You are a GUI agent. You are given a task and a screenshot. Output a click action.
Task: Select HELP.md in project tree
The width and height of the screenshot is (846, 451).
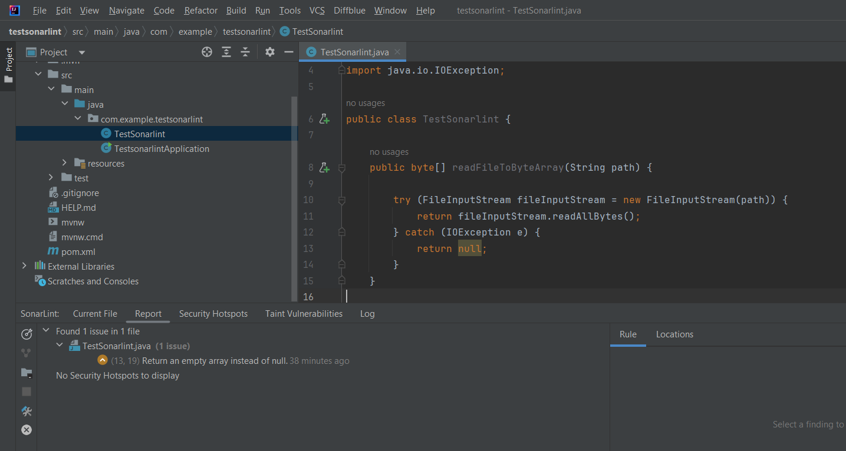pyautogui.click(x=78, y=208)
